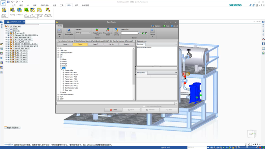
Task: Open the Preview Bitmap combo box
Action: click(x=83, y=33)
